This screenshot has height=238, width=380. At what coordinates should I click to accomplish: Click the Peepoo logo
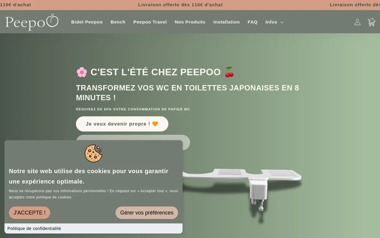(32, 22)
